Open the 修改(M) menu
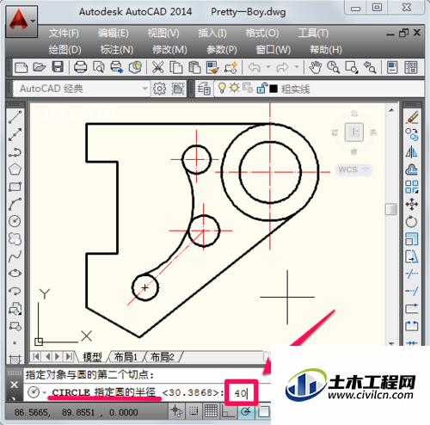This screenshot has width=430, height=425. coord(169,50)
